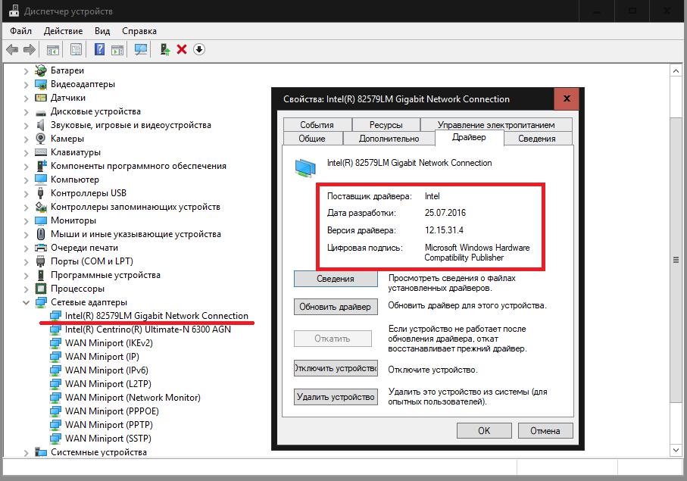The height and width of the screenshot is (481, 687).
Task: Click the Порты (COM и LPT) icon
Action: (41, 261)
